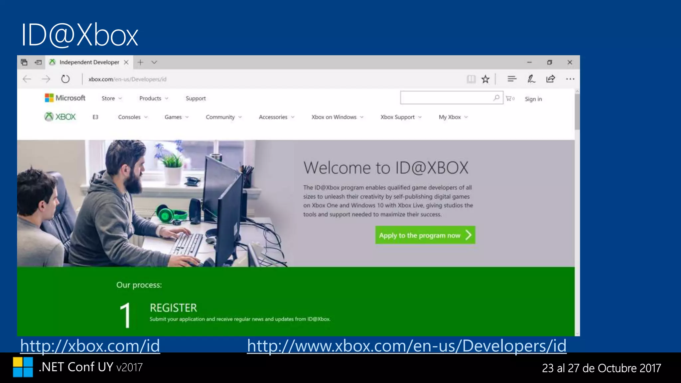
Task: Add page to favorites star icon
Action: coord(485,79)
